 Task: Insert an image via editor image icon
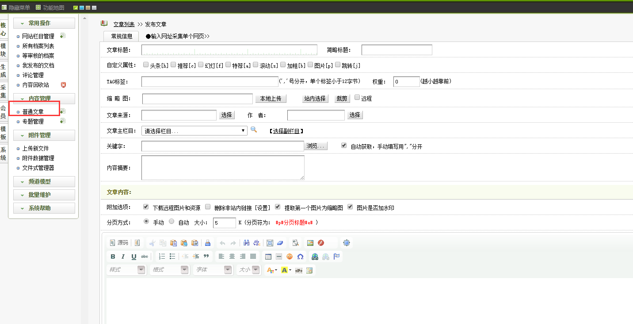[310, 243]
